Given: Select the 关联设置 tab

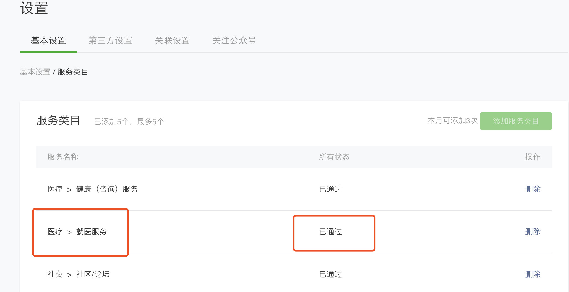Looking at the screenshot, I should coord(172,41).
